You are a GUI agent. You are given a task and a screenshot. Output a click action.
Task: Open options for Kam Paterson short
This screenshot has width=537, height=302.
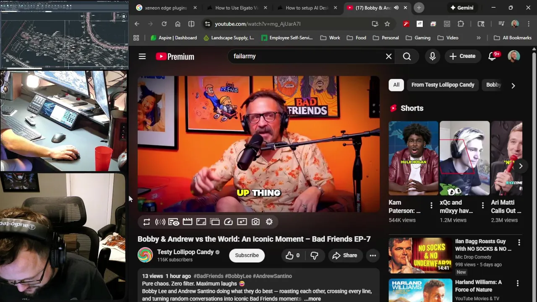tap(431, 205)
